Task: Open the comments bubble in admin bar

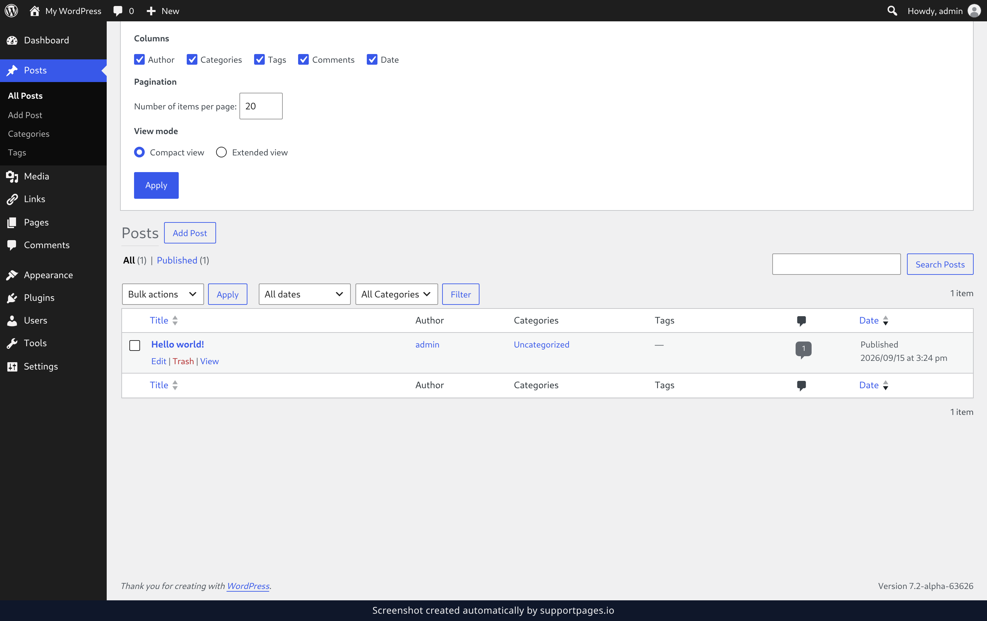Action: click(123, 11)
